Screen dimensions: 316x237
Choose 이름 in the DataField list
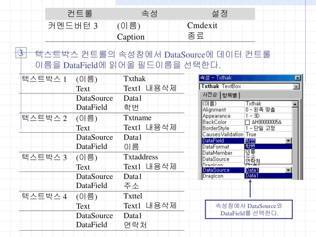tap(268, 151)
